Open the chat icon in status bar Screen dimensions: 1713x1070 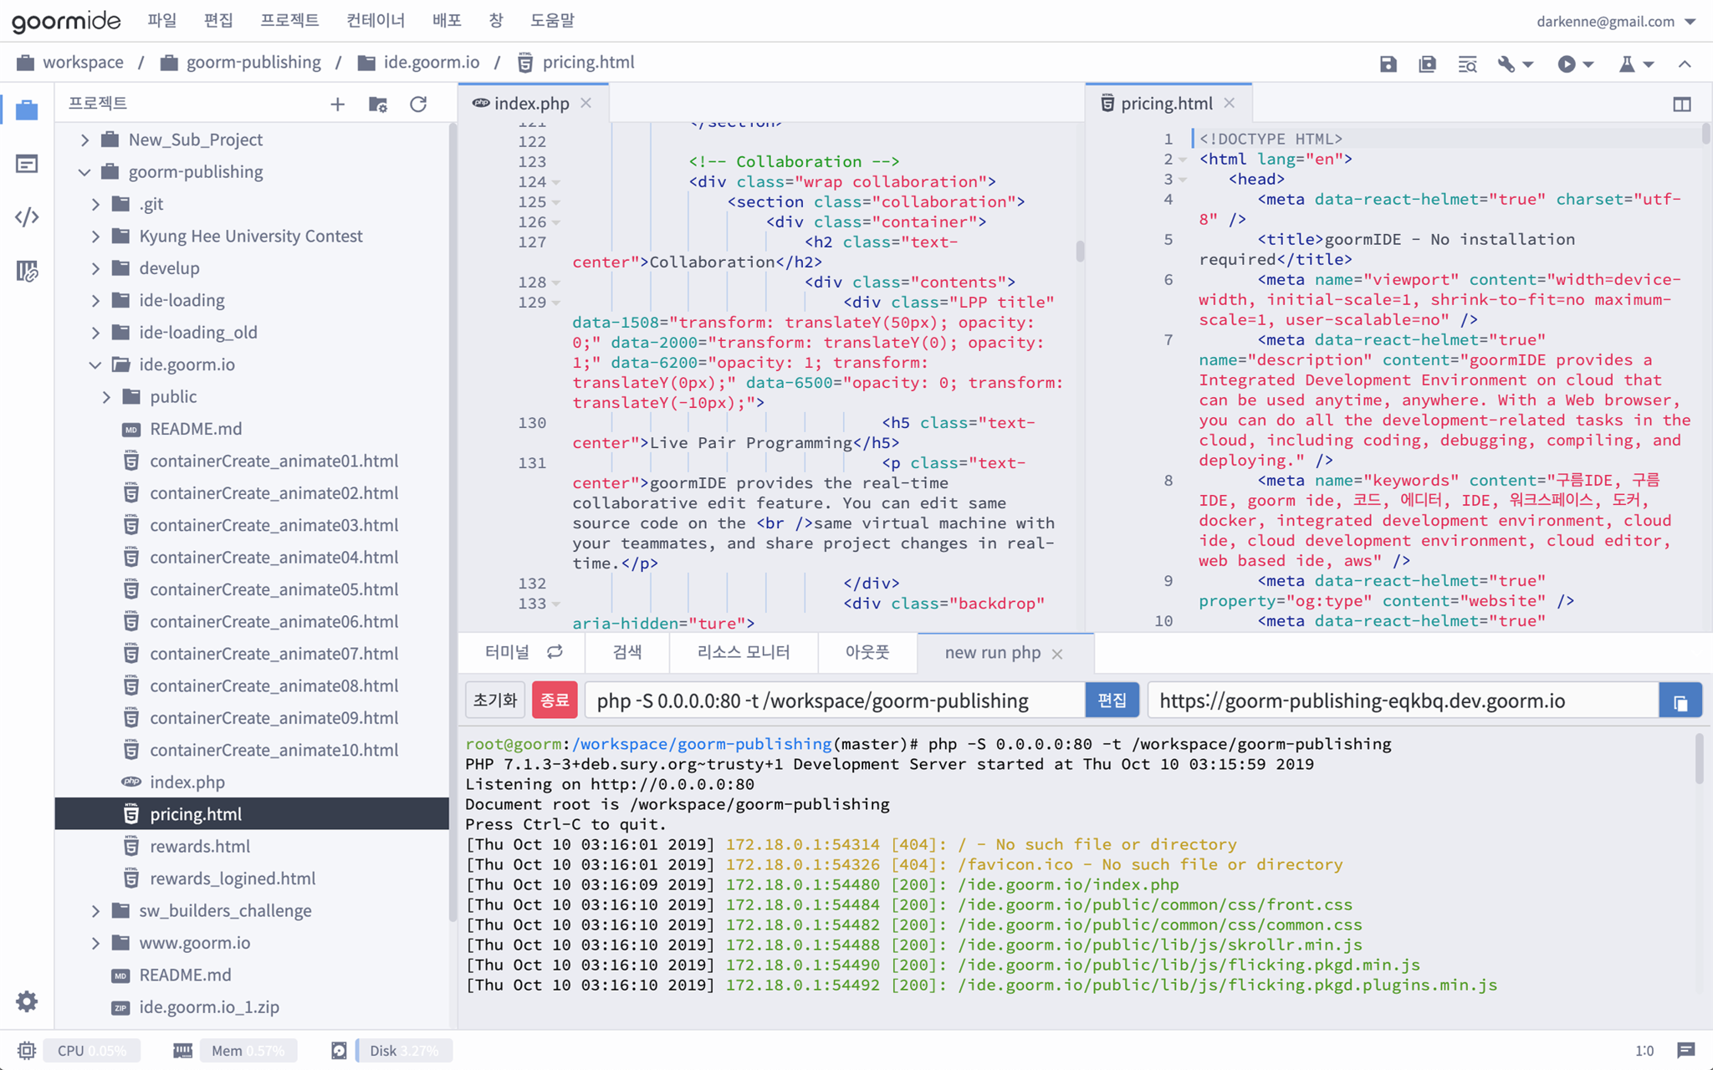pos(1685,1051)
